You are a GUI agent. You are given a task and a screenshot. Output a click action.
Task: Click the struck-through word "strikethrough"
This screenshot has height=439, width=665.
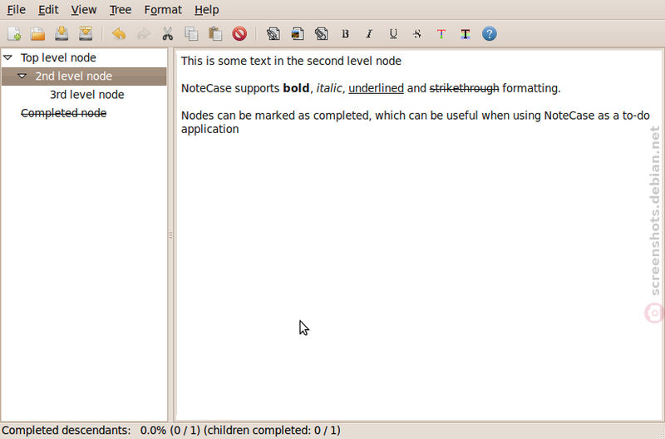click(465, 88)
